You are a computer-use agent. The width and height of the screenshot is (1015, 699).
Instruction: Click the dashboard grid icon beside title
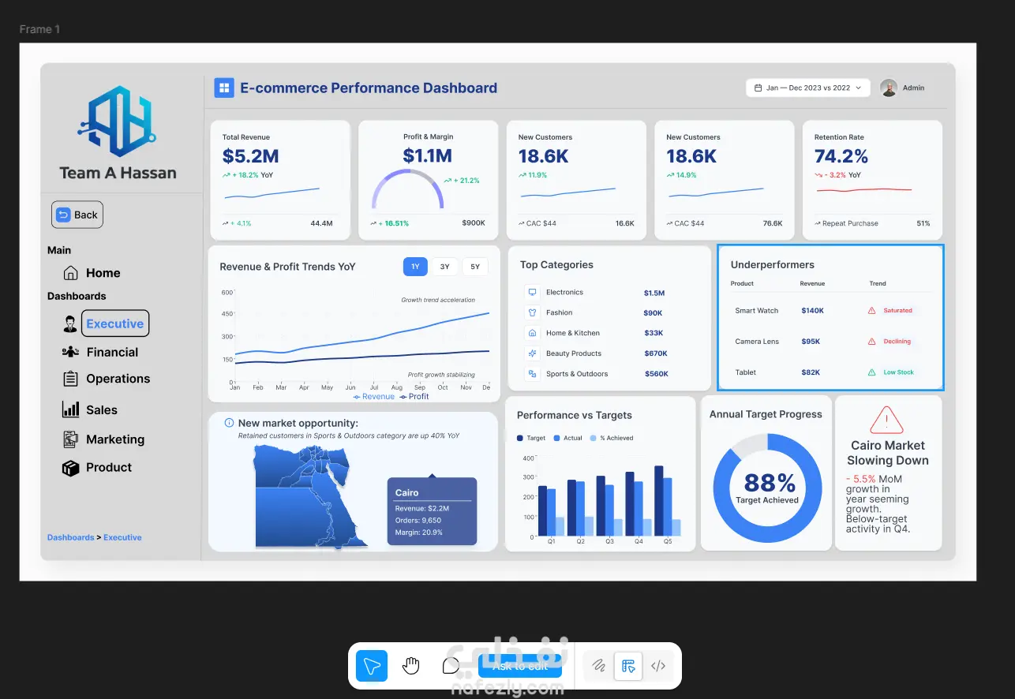tap(224, 88)
